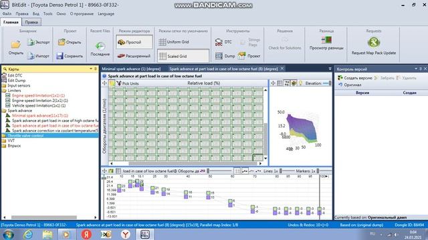Toggle line-with-points style in the 2D graph toolbar
The height and width of the screenshot is (240, 428).
pos(245,171)
